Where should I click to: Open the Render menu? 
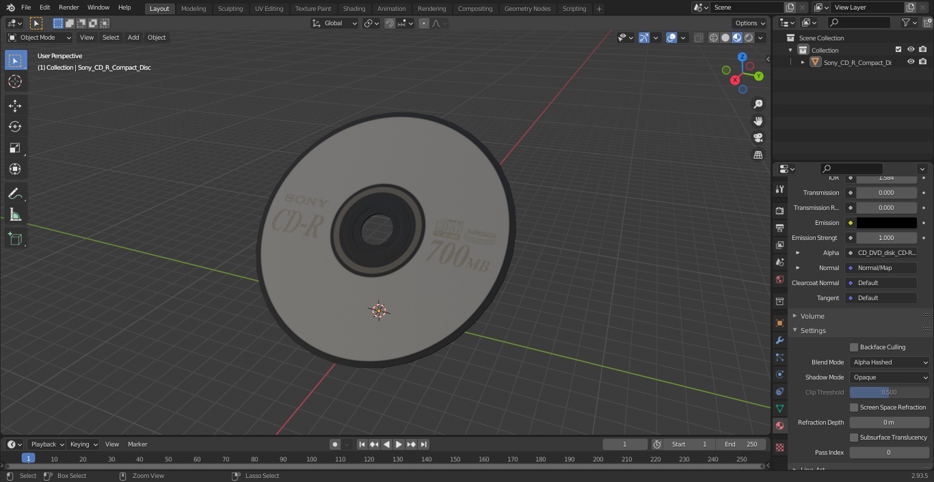click(69, 8)
